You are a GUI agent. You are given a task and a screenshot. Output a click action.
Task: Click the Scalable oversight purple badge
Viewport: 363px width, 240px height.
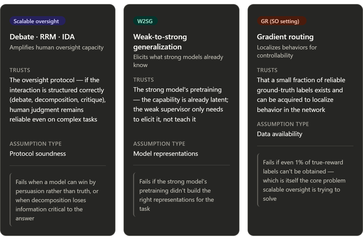38,21
